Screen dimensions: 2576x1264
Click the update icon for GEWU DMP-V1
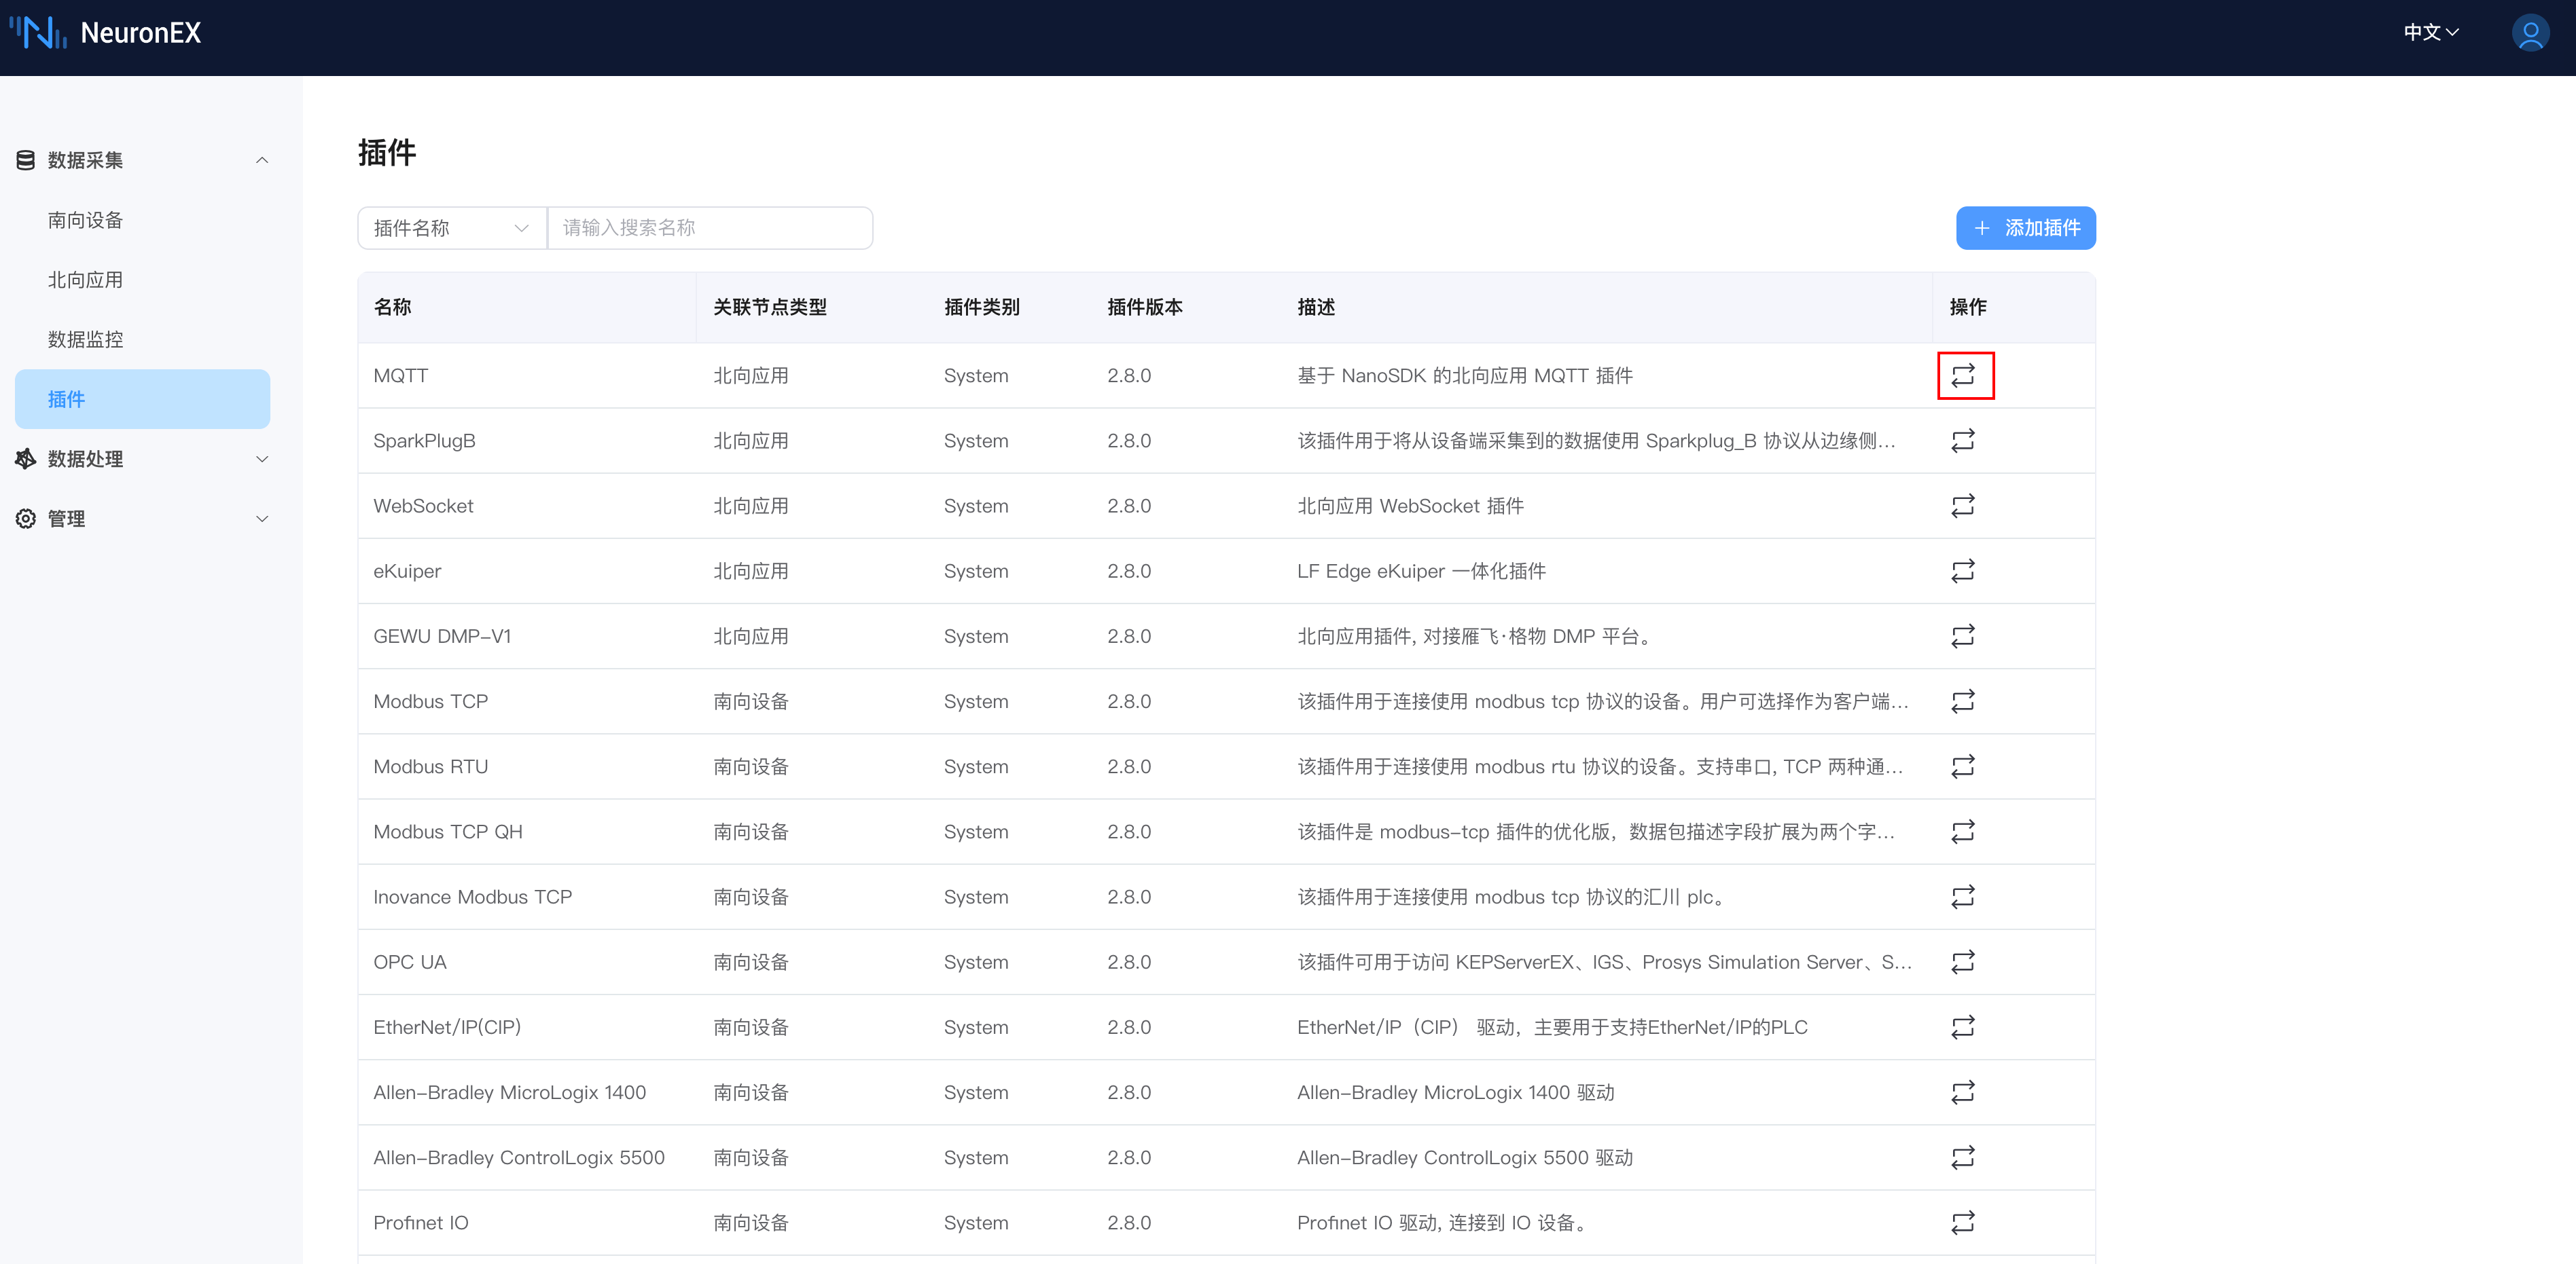tap(1962, 637)
